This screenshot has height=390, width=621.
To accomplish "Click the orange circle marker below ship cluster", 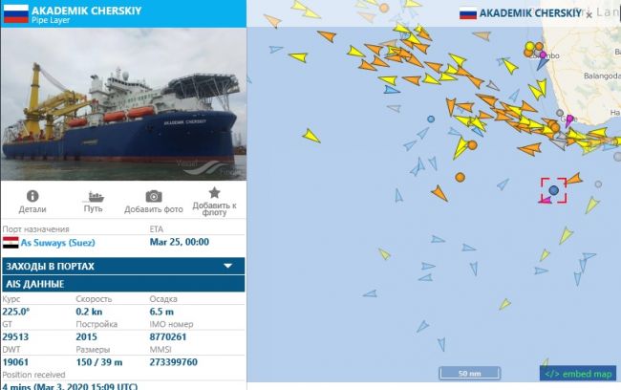I will coord(460,177).
